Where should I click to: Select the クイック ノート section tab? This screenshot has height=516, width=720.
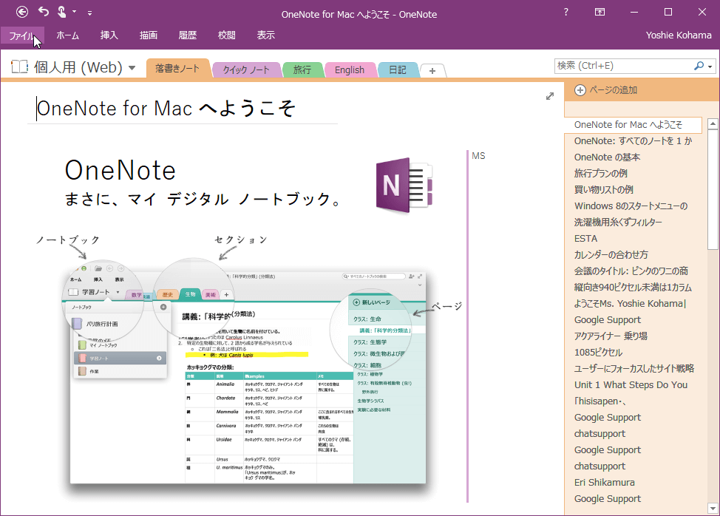[x=245, y=69]
